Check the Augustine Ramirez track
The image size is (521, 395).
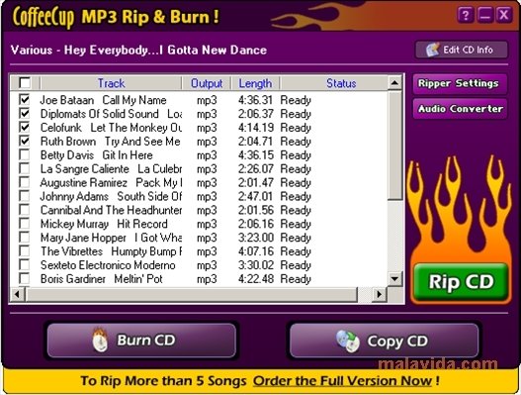[x=25, y=182]
